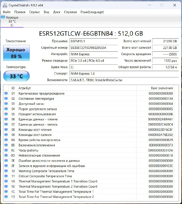Image resolution: width=182 pixels, height=204 pixels.
Task: Click raw value 000000000000B for Процент использования
Action: [161, 114]
